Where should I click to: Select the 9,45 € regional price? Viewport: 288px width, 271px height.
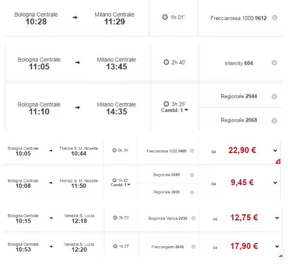pos(242,183)
